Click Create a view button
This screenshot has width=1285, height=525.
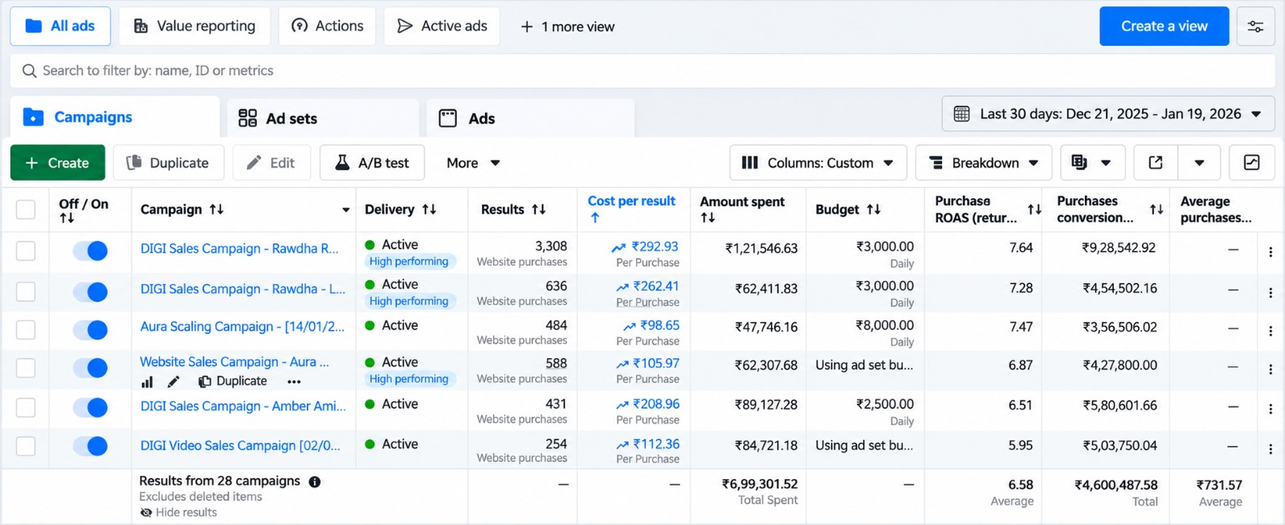(1165, 26)
